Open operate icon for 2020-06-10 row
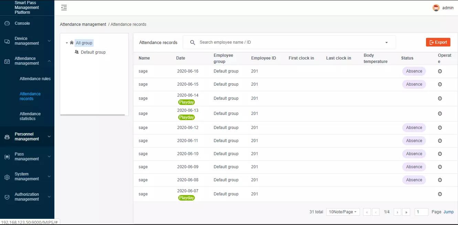The height and width of the screenshot is (225, 458). (440, 154)
